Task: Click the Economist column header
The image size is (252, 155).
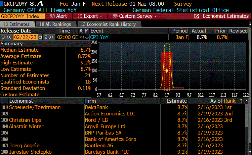Action: (x=21, y=101)
